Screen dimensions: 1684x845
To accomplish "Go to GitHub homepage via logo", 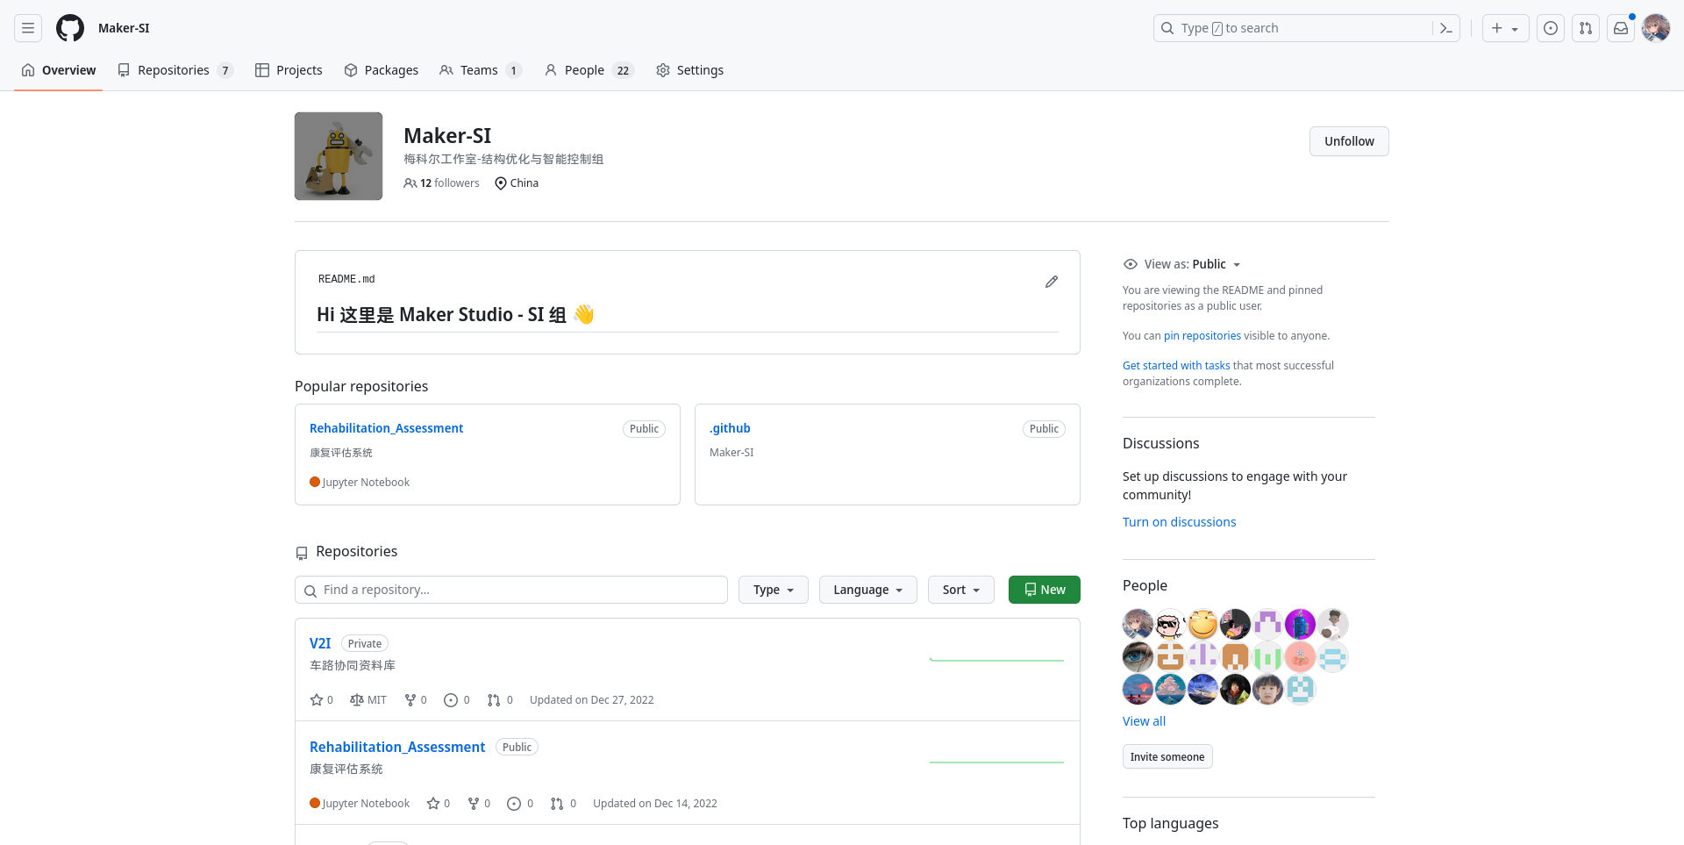I will (x=70, y=28).
